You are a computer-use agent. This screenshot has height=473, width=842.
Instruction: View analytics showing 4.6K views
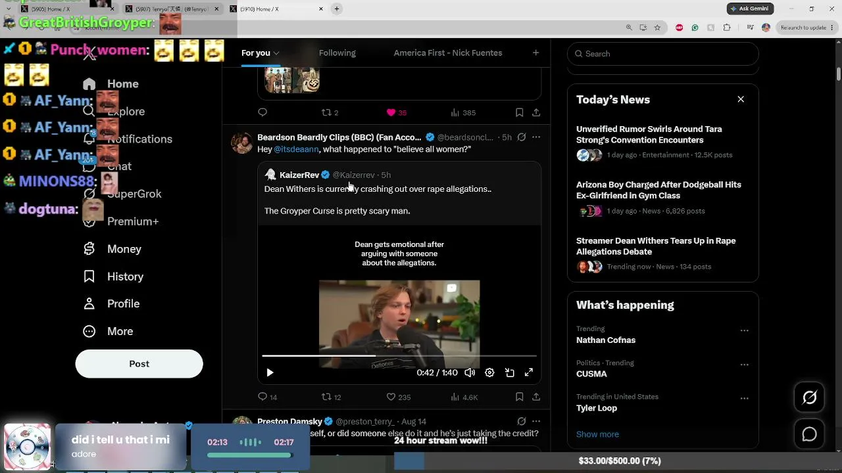[x=464, y=397]
